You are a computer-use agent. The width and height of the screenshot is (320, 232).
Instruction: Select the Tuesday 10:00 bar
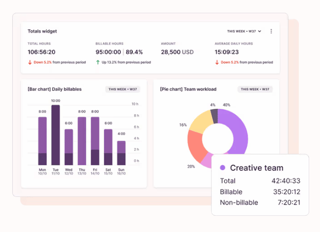pyautogui.click(x=55, y=135)
